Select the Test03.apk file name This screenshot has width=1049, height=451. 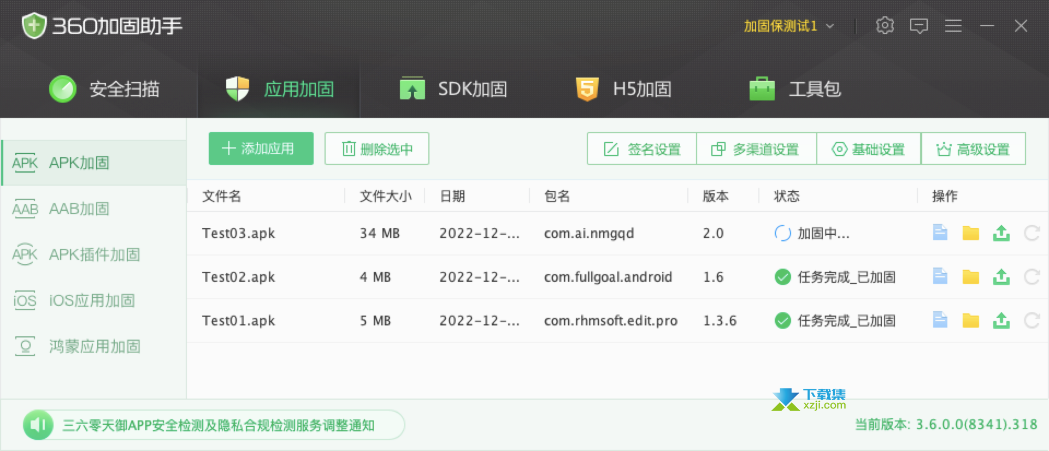tap(238, 233)
